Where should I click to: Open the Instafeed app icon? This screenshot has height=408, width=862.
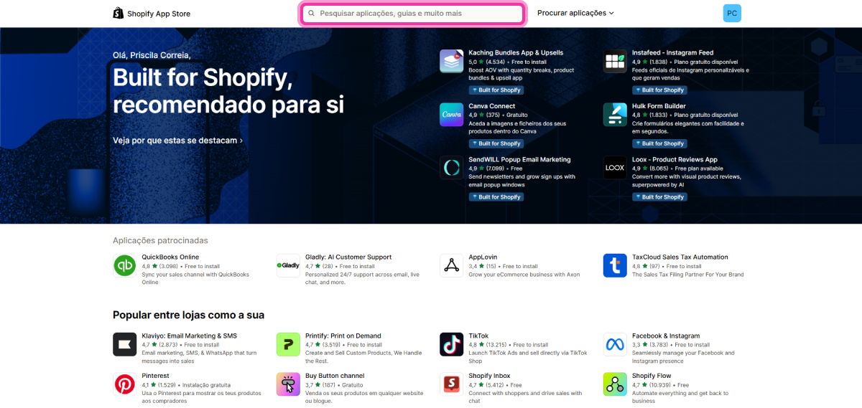click(615, 61)
